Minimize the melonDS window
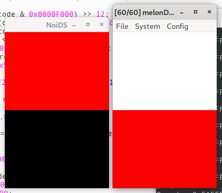The height and width of the screenshot is (193, 222). (182, 13)
